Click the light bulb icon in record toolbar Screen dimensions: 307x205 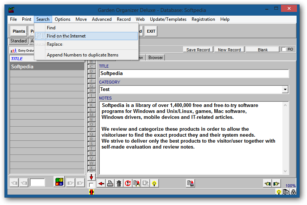coord(154,183)
